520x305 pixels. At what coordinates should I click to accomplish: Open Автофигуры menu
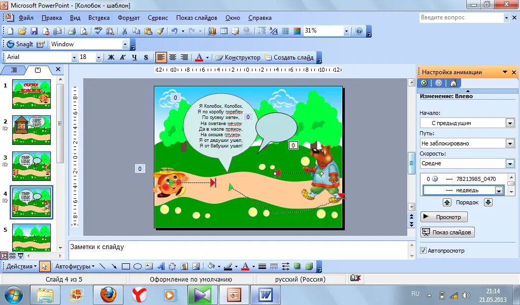75,266
